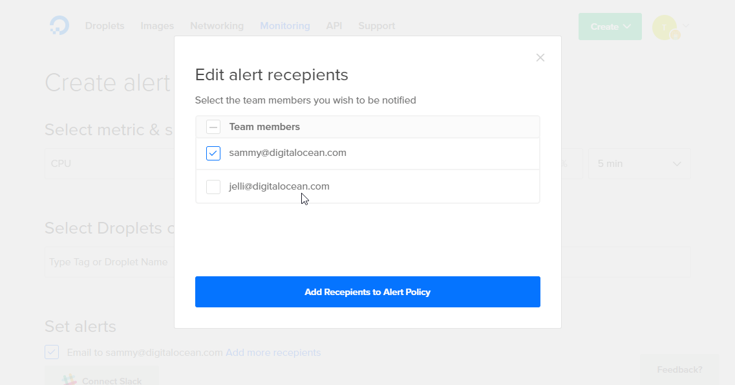Expand the Create button menu
The height and width of the screenshot is (385, 735).
[610, 27]
